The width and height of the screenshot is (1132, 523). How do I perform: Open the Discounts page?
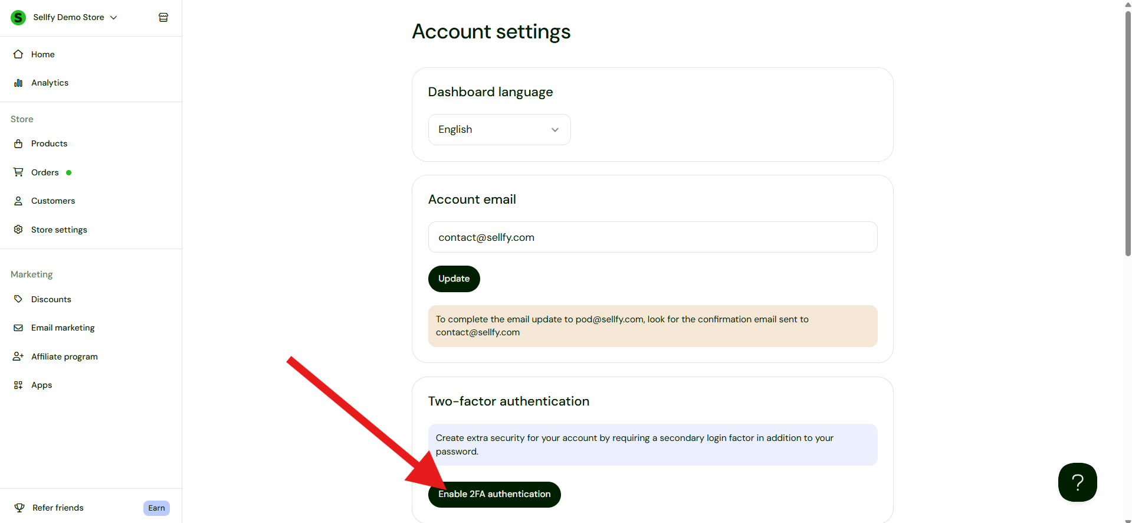point(51,299)
